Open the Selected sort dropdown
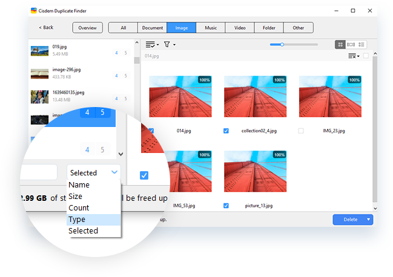The width and height of the screenshot is (393, 277). click(x=93, y=172)
